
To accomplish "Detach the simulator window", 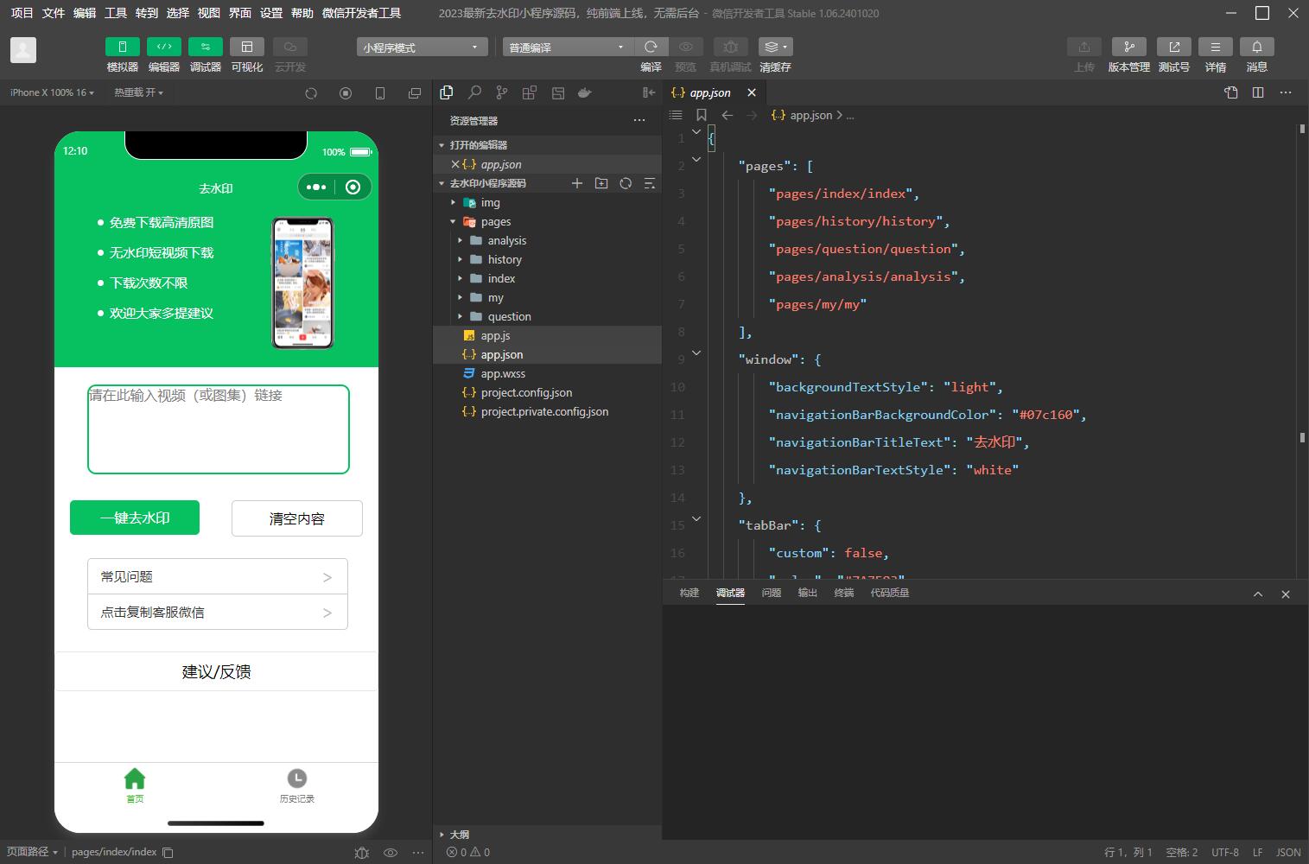I will point(415,93).
